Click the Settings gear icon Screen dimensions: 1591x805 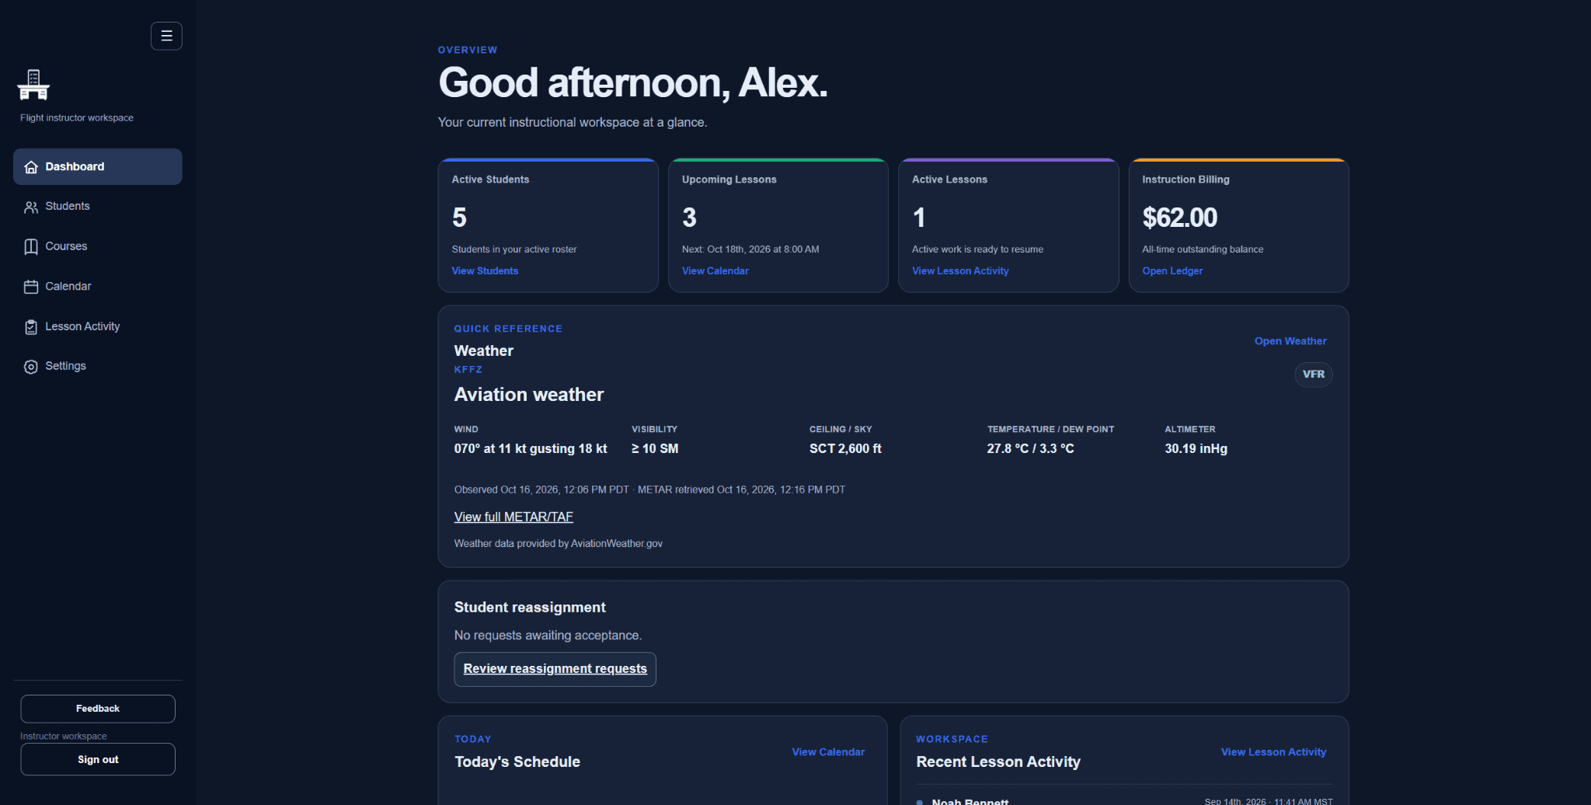pos(31,367)
